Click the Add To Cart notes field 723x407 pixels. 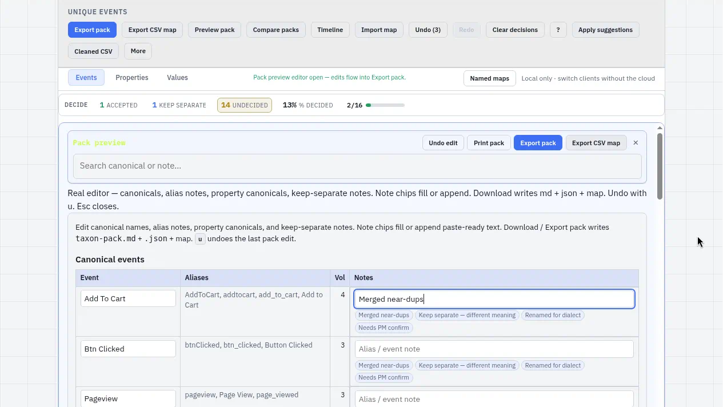494,299
